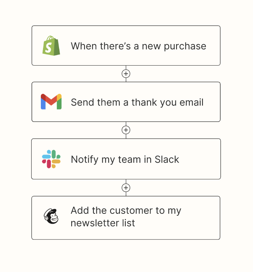253x272 pixels.
Task: Select the "Send them a thank you email" label
Action: (x=137, y=102)
